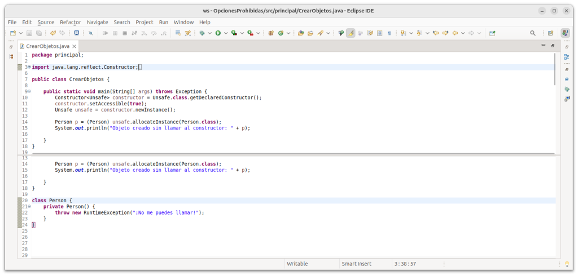Screen dimensions: 578x276
Task: Toggle Mark Occurrences highlighter button
Action: [351, 33]
